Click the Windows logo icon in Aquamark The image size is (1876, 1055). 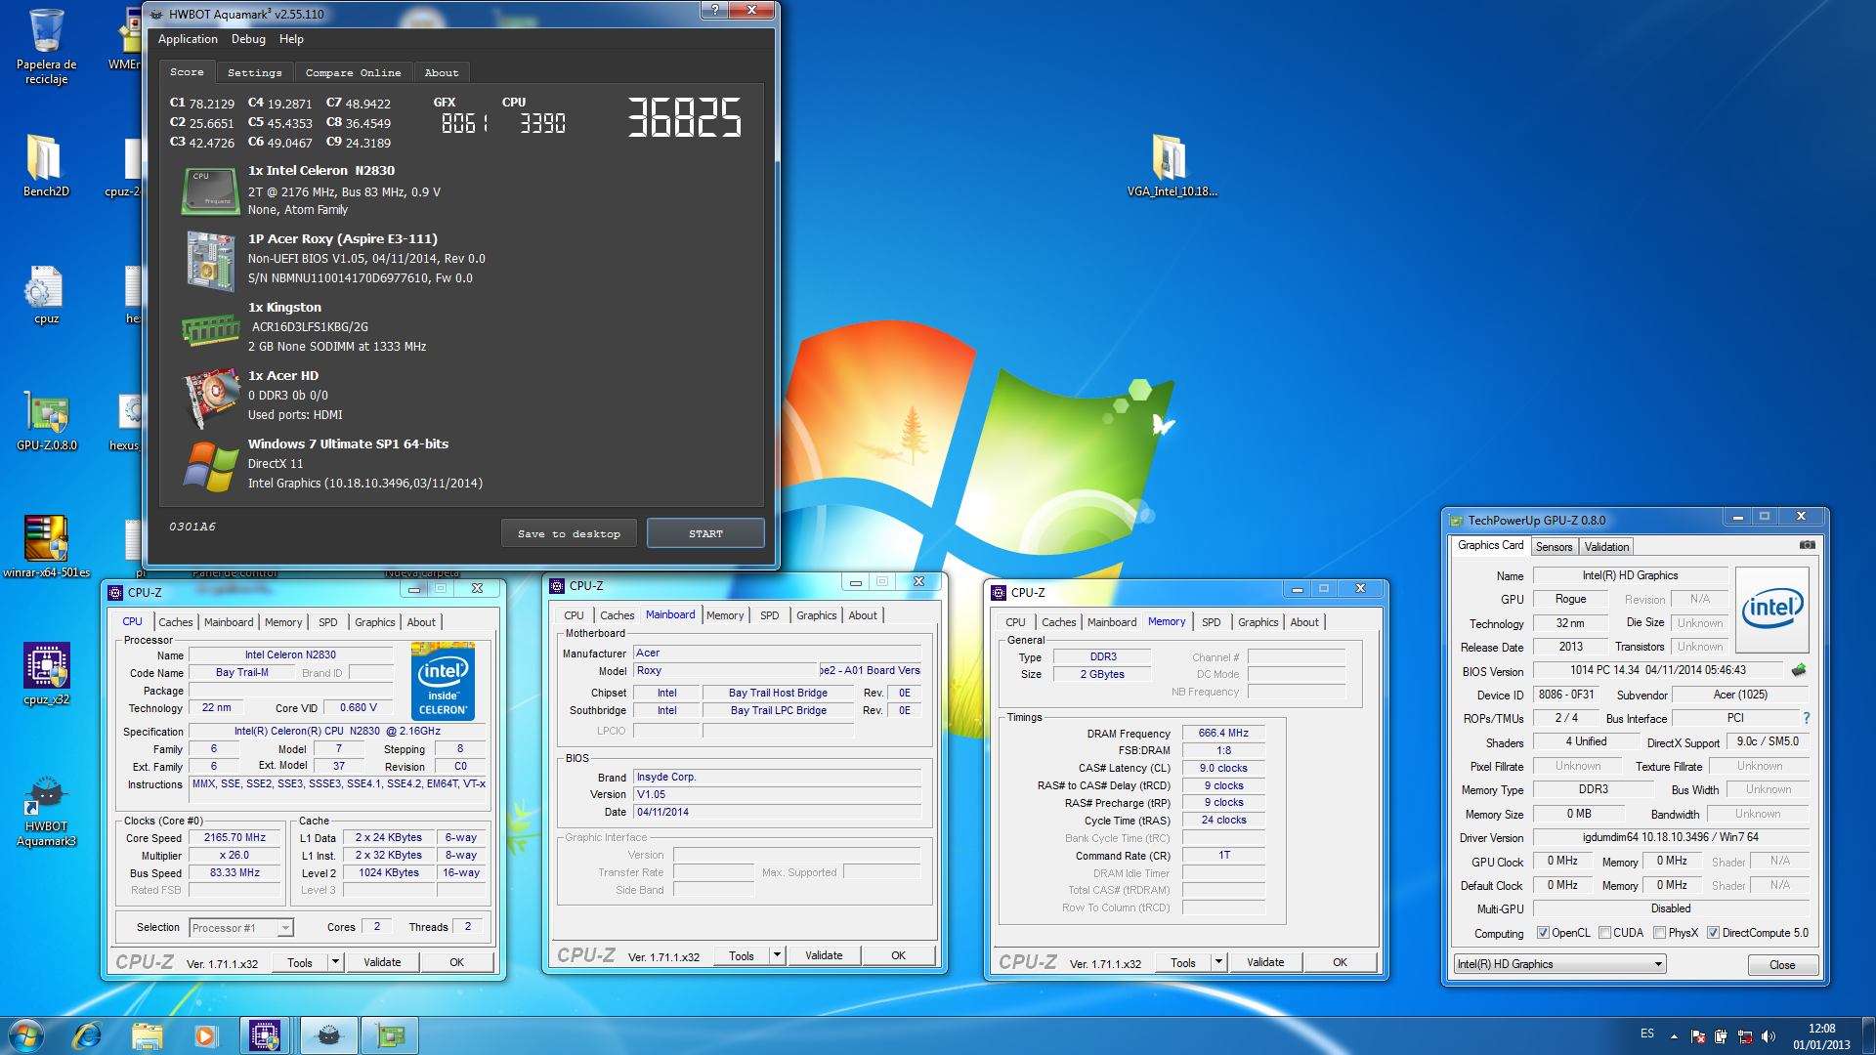pyautogui.click(x=210, y=466)
